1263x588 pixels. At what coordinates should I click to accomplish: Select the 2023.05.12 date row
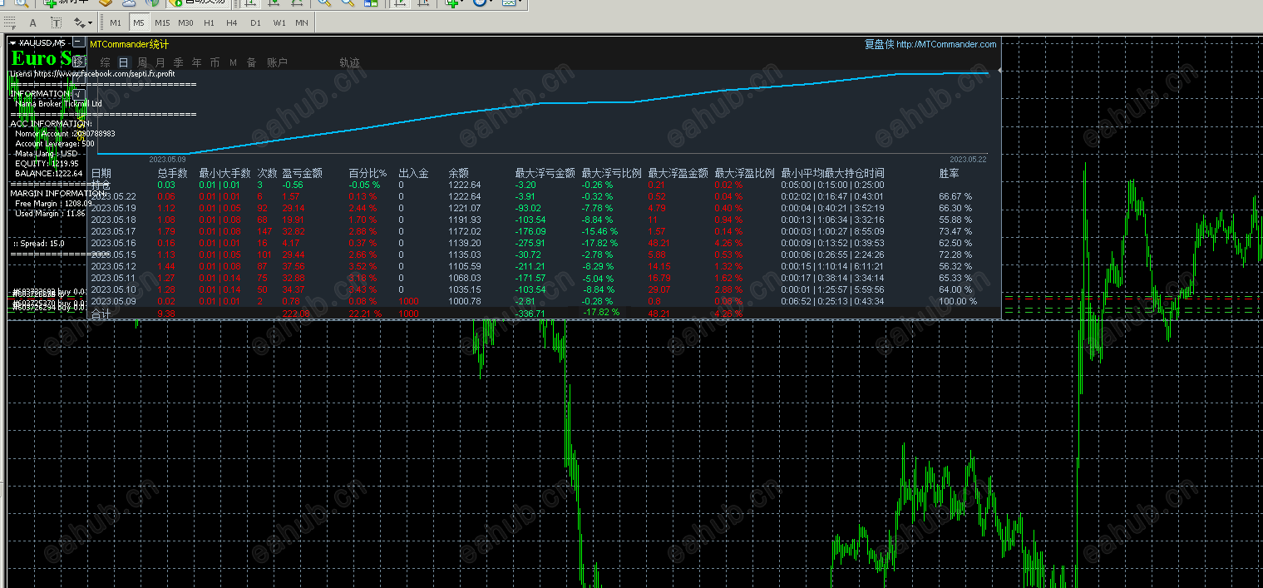pyautogui.click(x=115, y=266)
